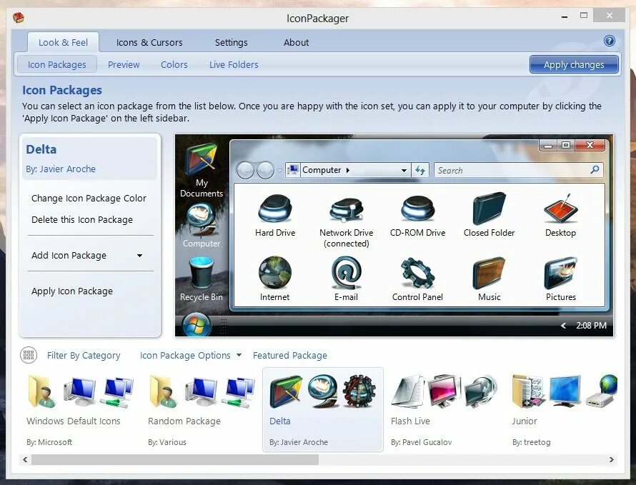The width and height of the screenshot is (636, 485).
Task: Open the Live Folders sub-tab
Action: (x=234, y=65)
